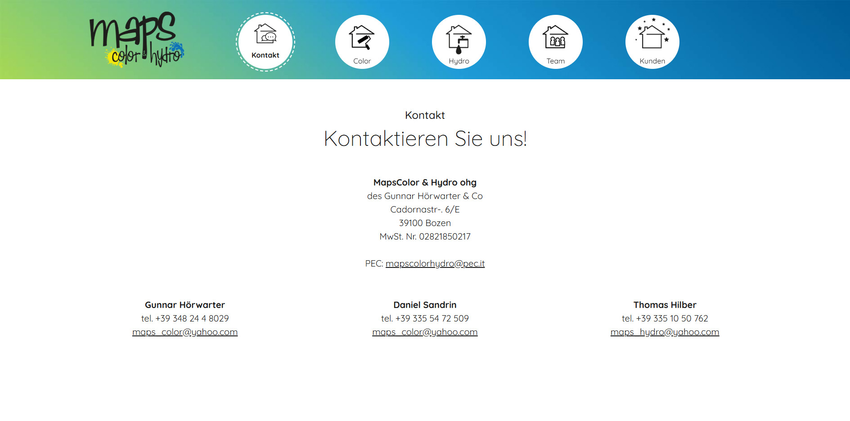Image resolution: width=850 pixels, height=421 pixels.
Task: Open the Team people house icon
Action: 555,37
